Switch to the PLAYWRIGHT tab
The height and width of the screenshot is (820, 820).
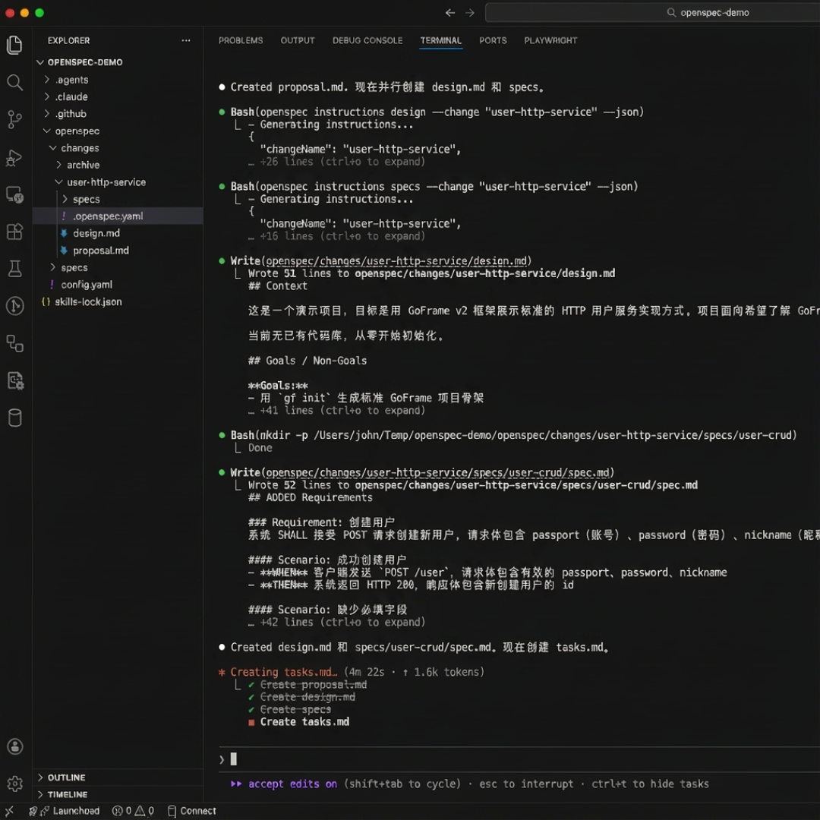click(550, 40)
